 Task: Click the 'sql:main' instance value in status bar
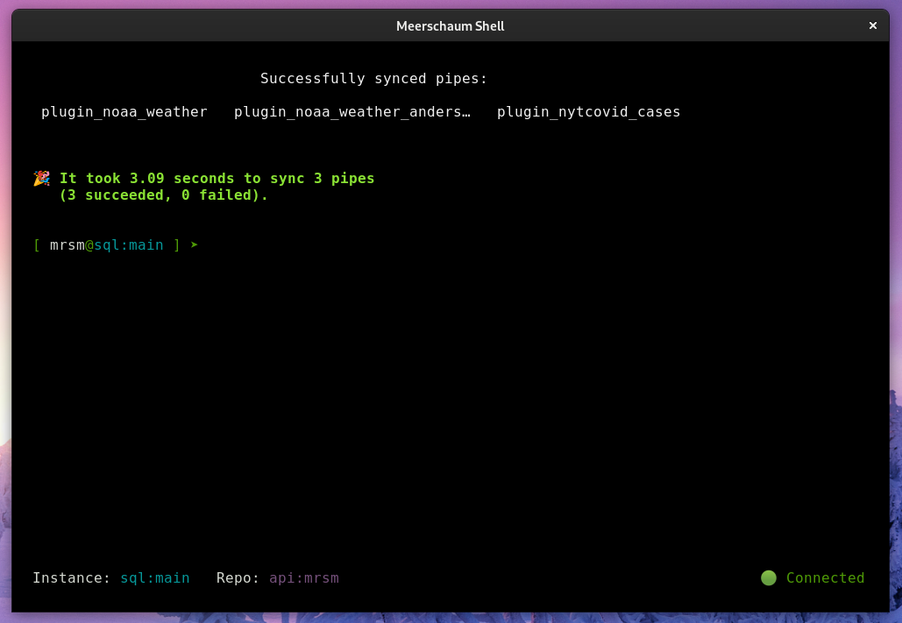coord(155,577)
